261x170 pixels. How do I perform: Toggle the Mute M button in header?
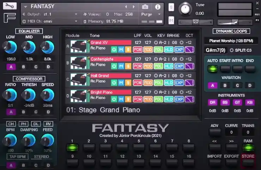pyautogui.click(x=171, y=20)
